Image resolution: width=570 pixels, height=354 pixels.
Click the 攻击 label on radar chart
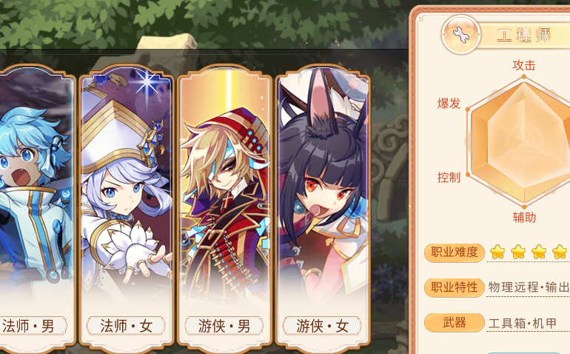pyautogui.click(x=524, y=65)
